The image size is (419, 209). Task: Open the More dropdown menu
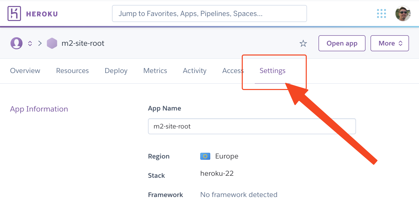coord(390,43)
